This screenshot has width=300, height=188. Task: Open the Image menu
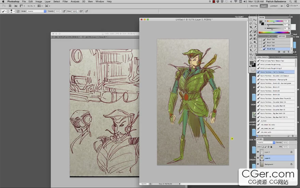click(39, 1)
